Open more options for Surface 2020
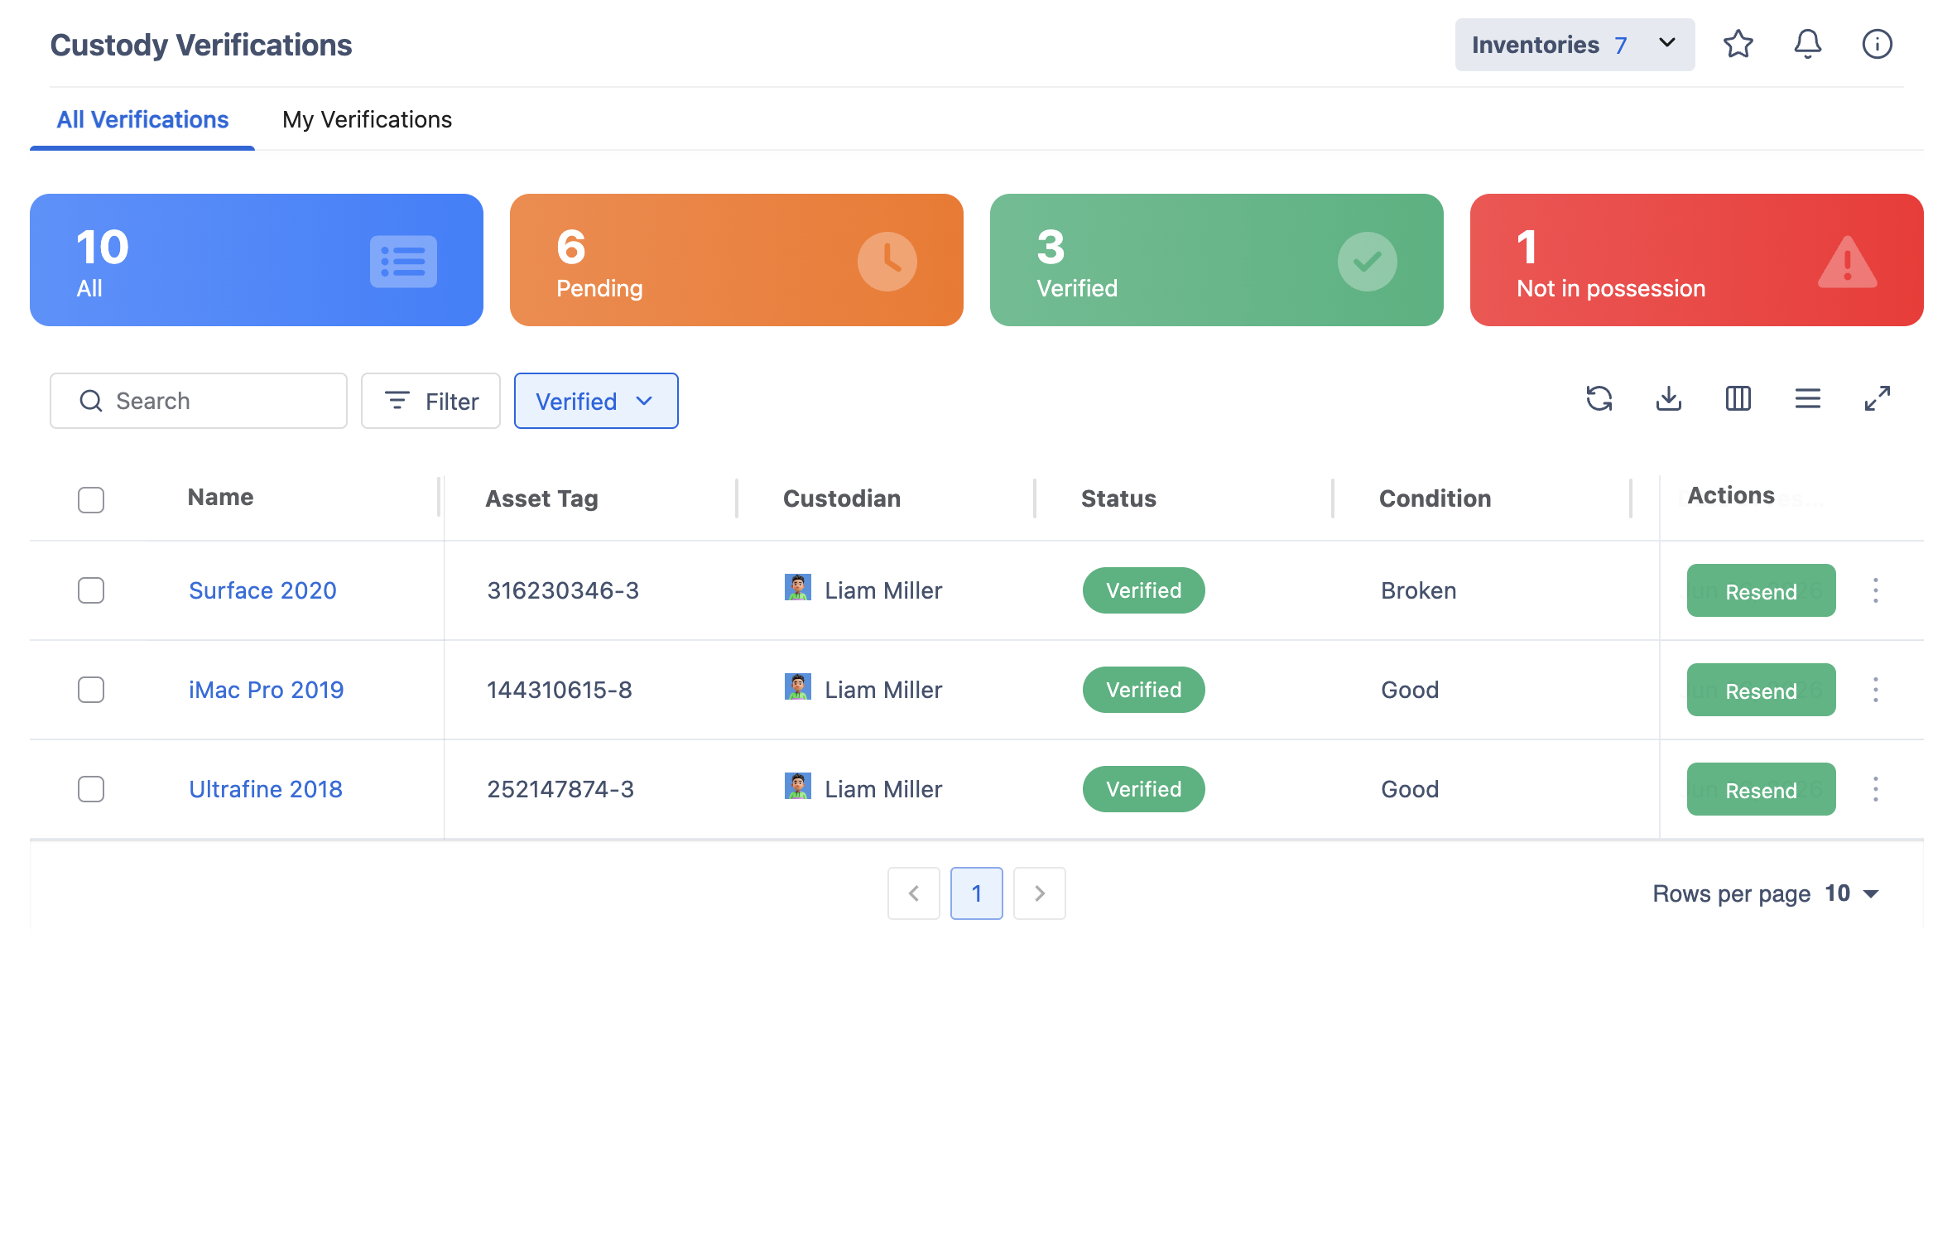 click(1875, 590)
